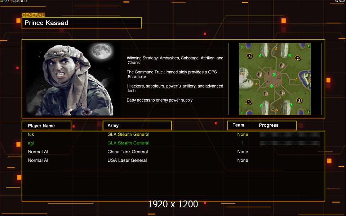Select the Prince Kassad general name box

click(82, 23)
